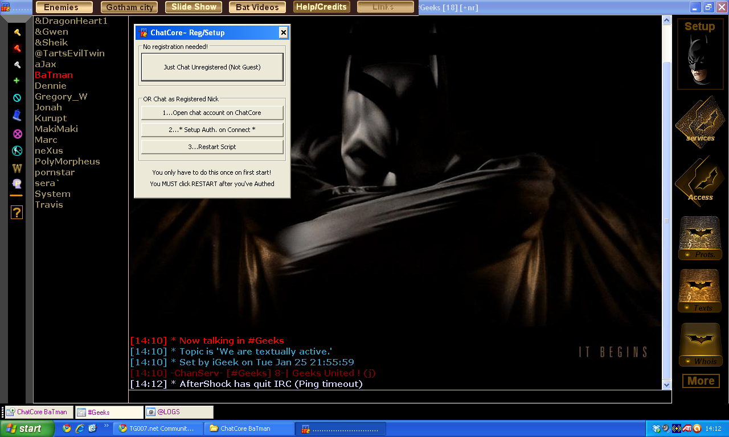Viewport: 729px width, 437px height.
Task: Select BaTman in the nick list
Action: click(54, 75)
